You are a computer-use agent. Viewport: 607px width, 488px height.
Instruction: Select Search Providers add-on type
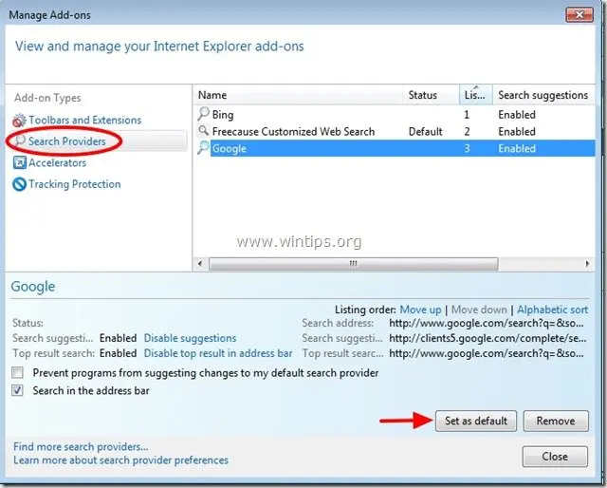click(x=66, y=141)
